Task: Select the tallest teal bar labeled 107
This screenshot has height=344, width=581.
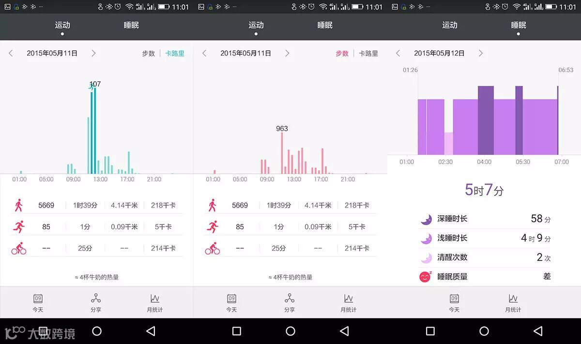Action: [x=95, y=131]
